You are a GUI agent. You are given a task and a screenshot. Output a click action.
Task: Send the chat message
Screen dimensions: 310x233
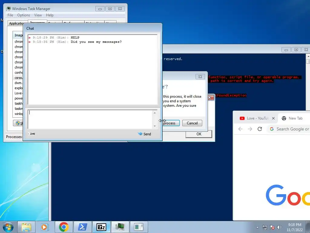pos(144,134)
